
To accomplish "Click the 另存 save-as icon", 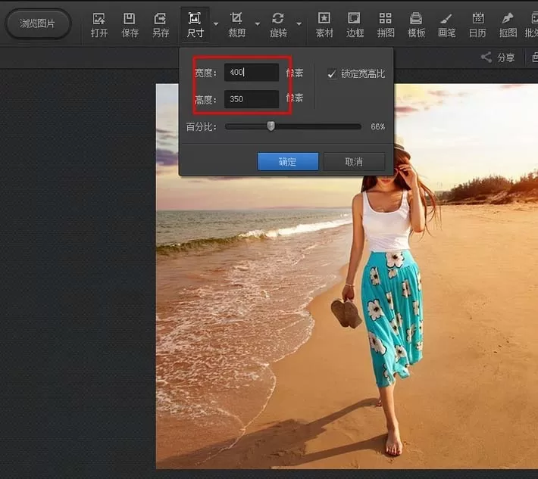I will pyautogui.click(x=161, y=25).
